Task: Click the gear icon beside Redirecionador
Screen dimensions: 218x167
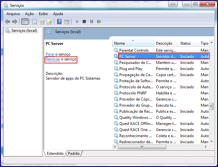Action: [116, 142]
